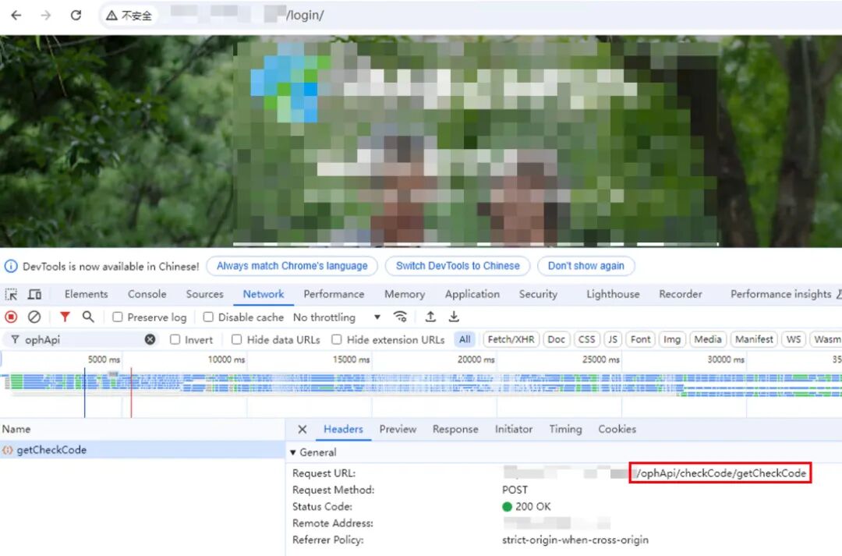The width and height of the screenshot is (842, 556).
Task: Export HAR file with download arrow
Action: coord(454,317)
